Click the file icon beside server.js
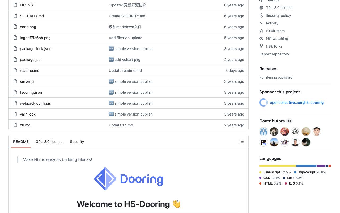Screen dimensions: 340x213 click(x=15, y=81)
